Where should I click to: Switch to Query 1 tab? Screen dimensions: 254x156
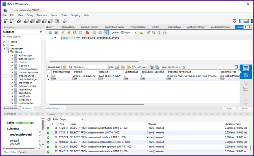50,27
